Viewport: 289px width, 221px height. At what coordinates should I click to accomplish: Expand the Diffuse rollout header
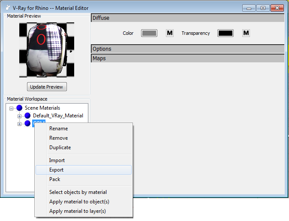pyautogui.click(x=188, y=18)
